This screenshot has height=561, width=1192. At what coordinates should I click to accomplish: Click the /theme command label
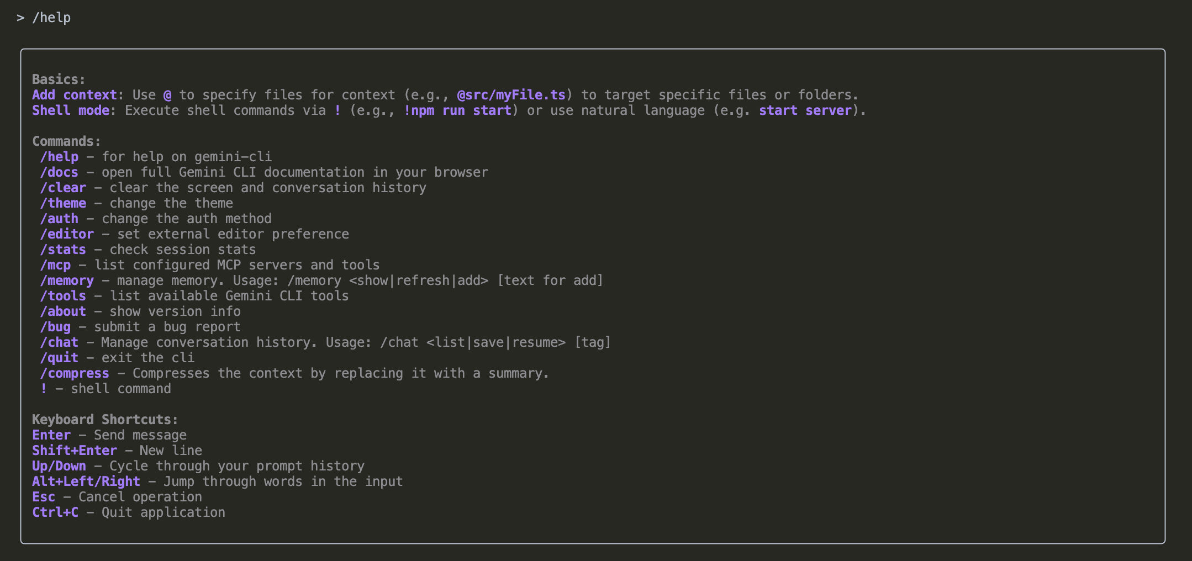pos(63,203)
